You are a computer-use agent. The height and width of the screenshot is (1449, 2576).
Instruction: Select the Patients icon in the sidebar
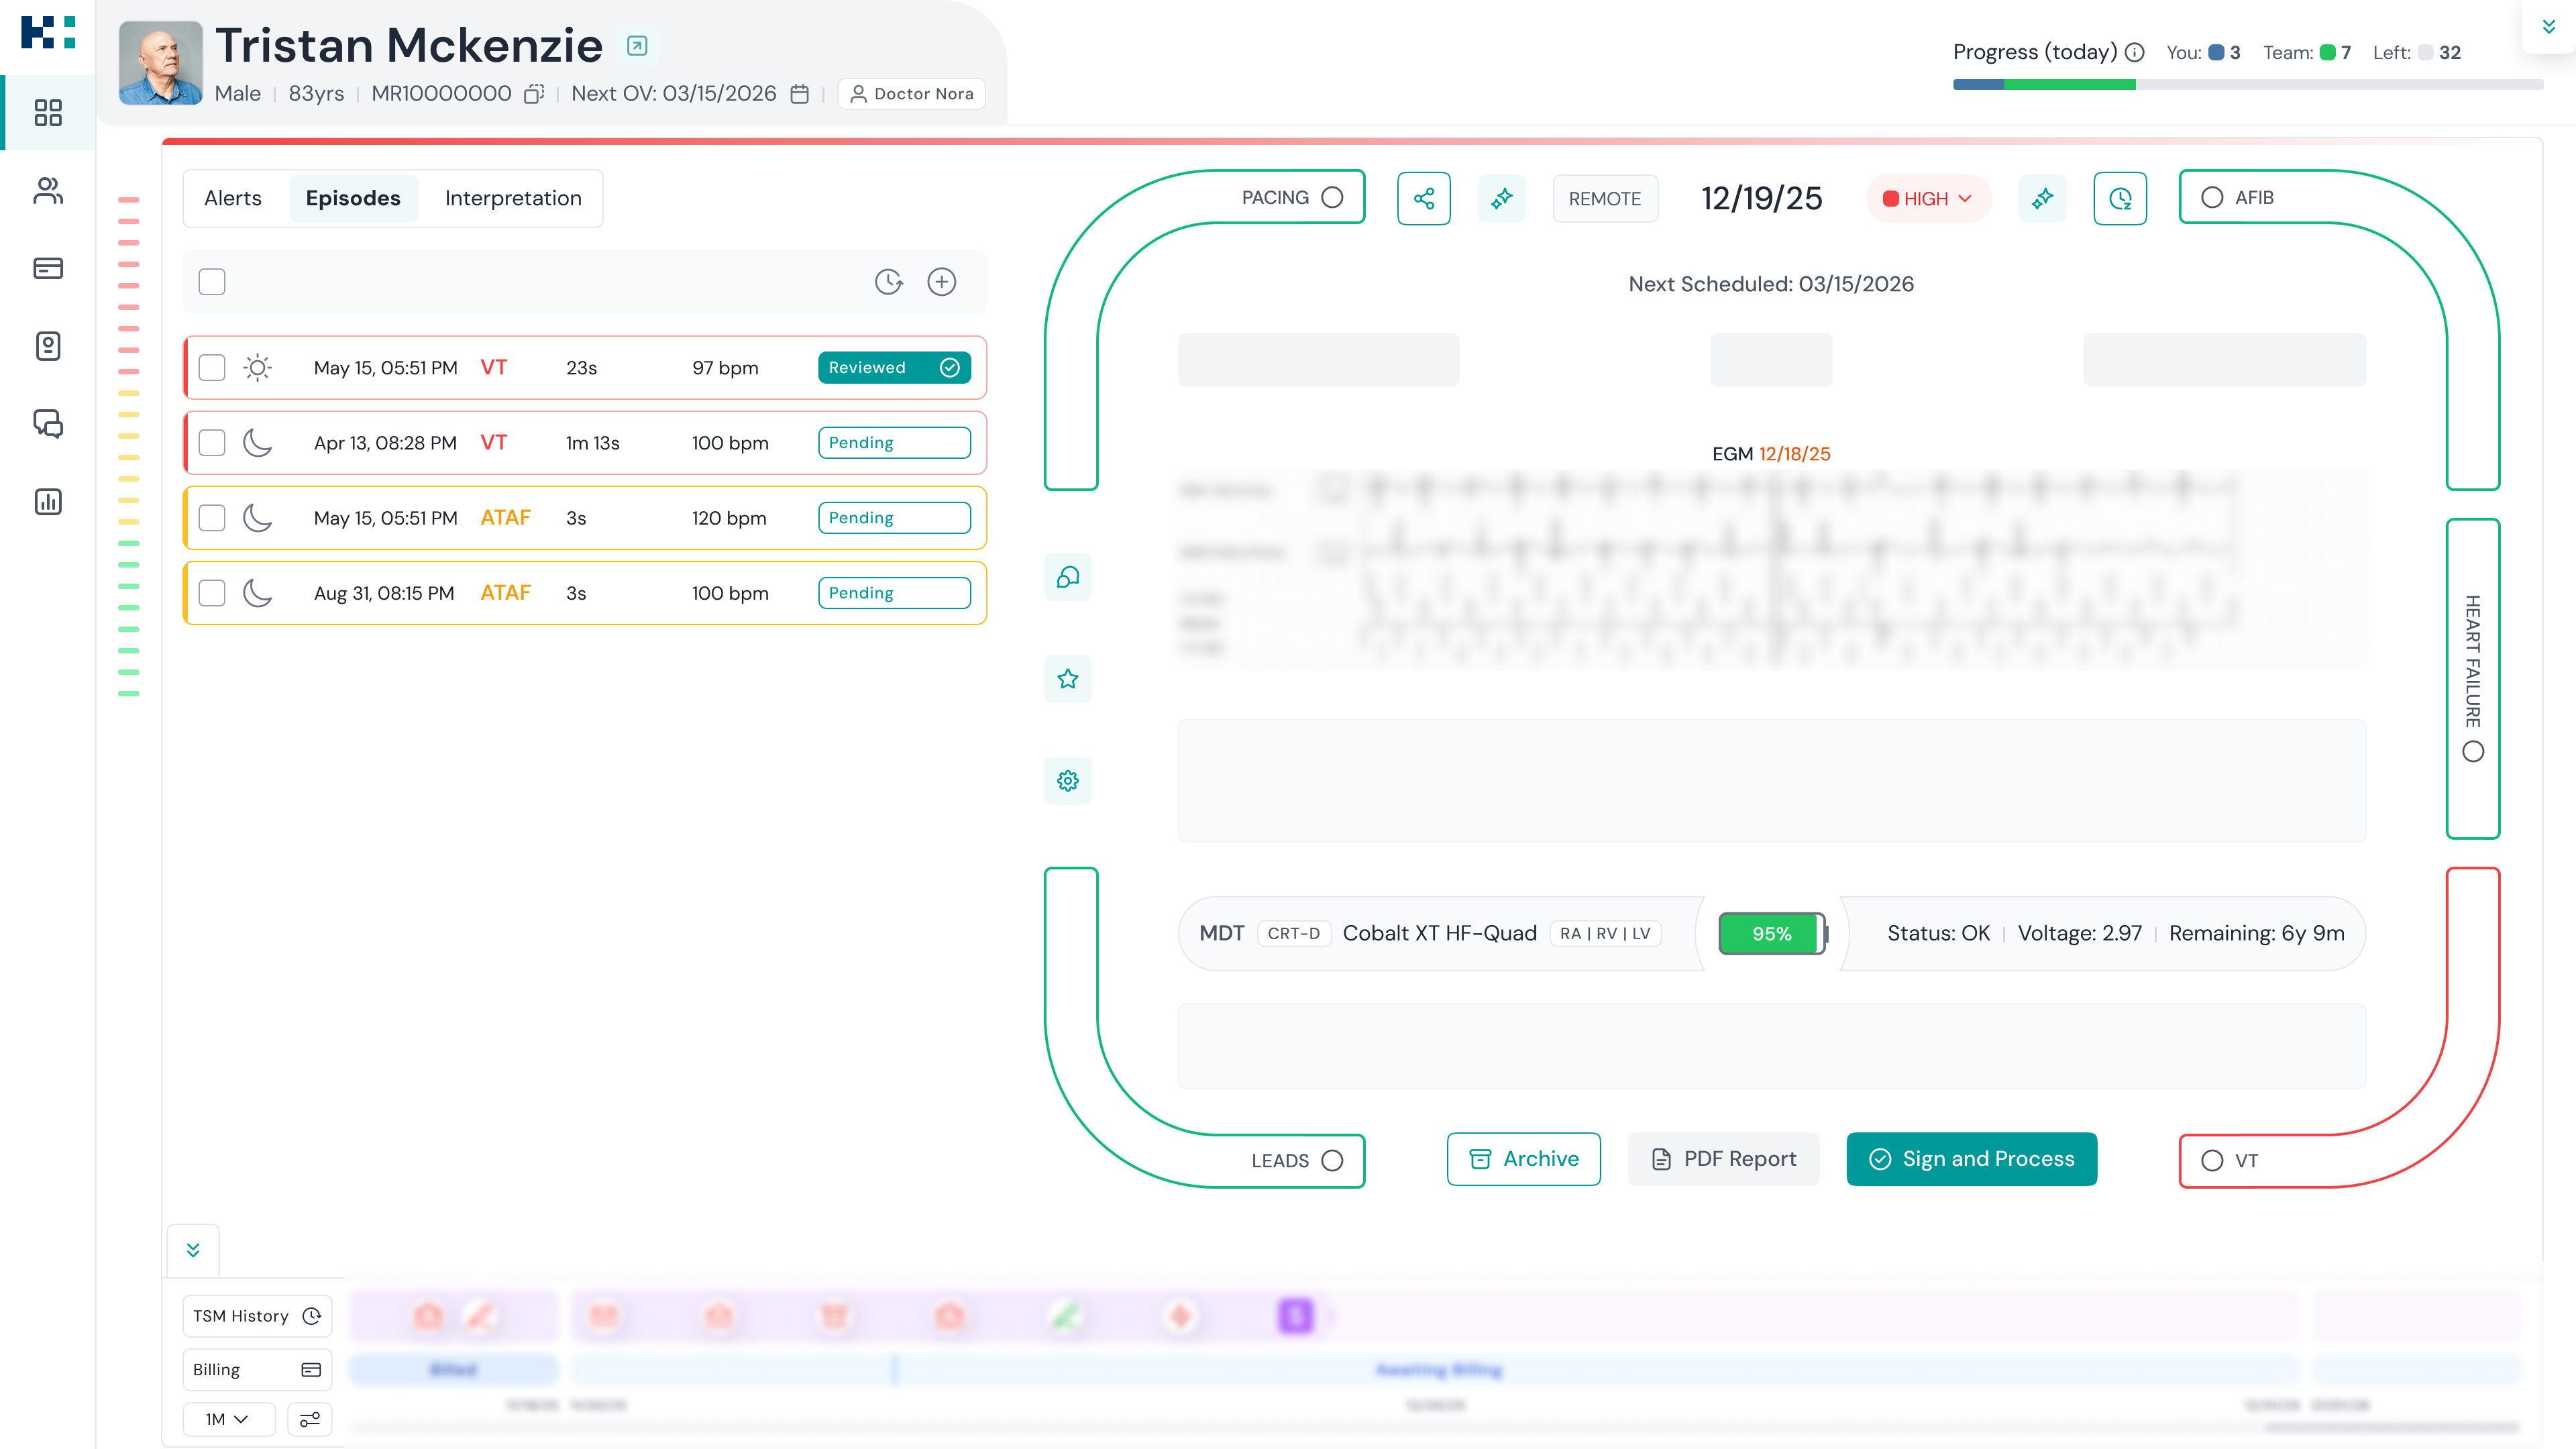point(47,191)
